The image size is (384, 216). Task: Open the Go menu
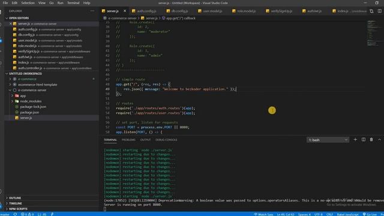pyautogui.click(x=51, y=3)
